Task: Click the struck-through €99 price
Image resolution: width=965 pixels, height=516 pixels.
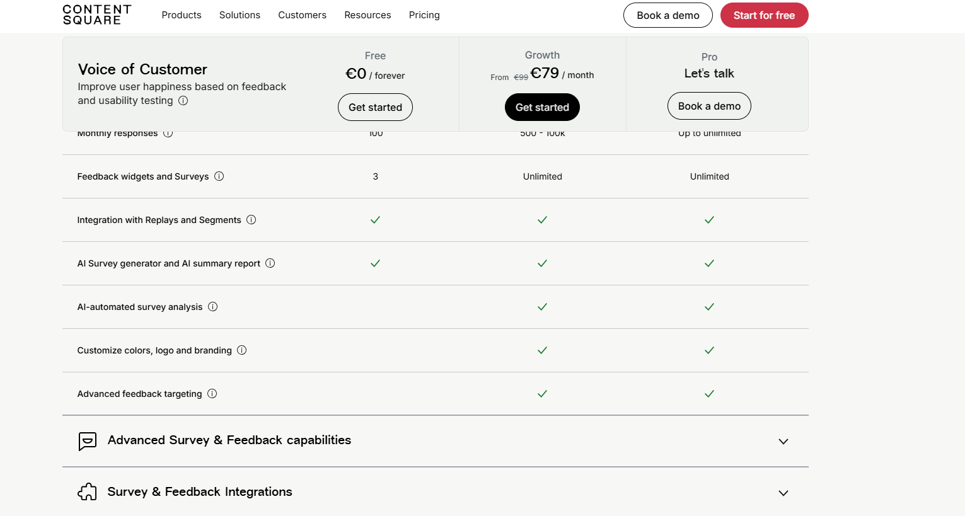Action: 521,77
